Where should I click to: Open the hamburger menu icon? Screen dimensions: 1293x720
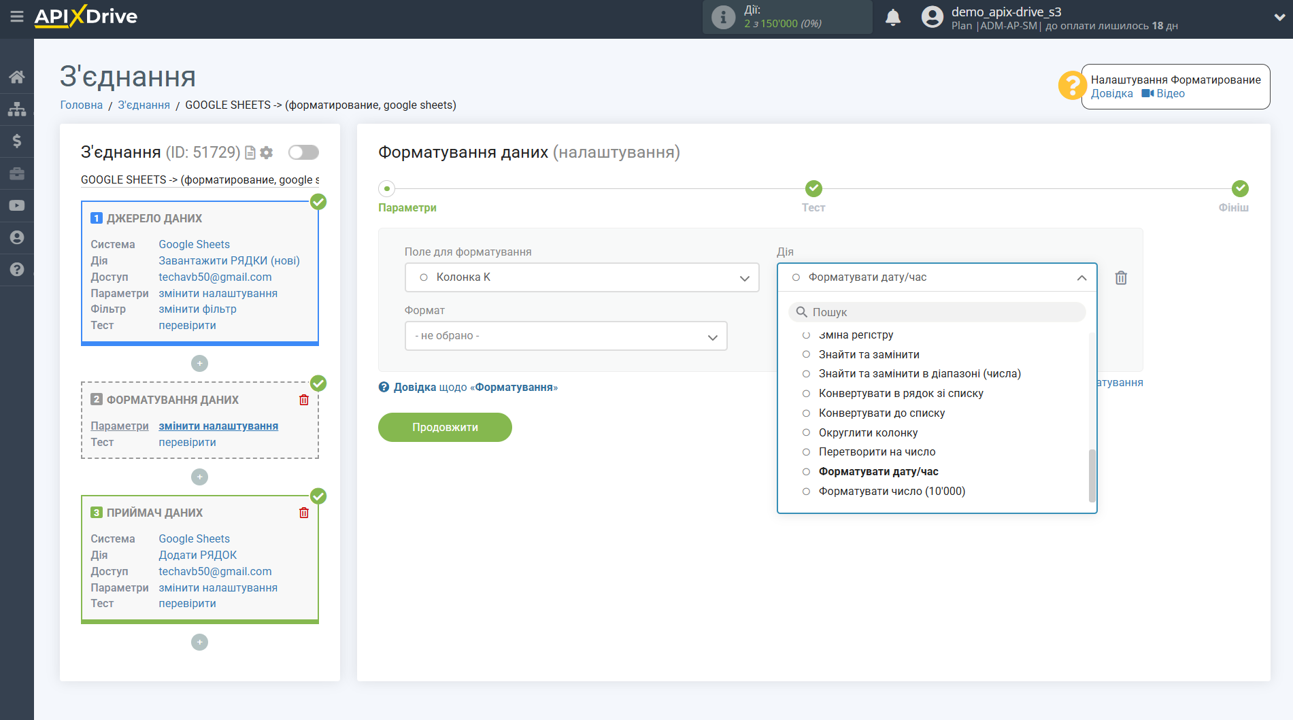coord(17,16)
